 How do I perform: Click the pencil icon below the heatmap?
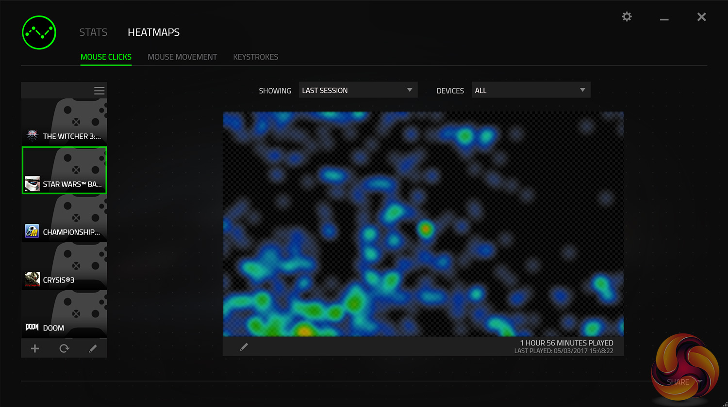tap(244, 346)
